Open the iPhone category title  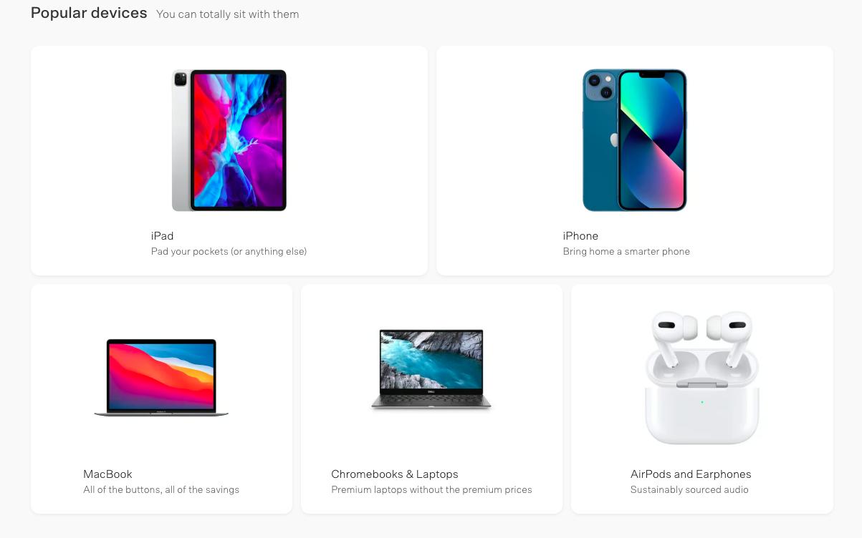(580, 235)
